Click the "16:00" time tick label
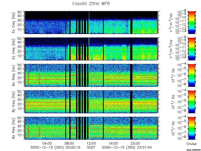 [x=113, y=143]
